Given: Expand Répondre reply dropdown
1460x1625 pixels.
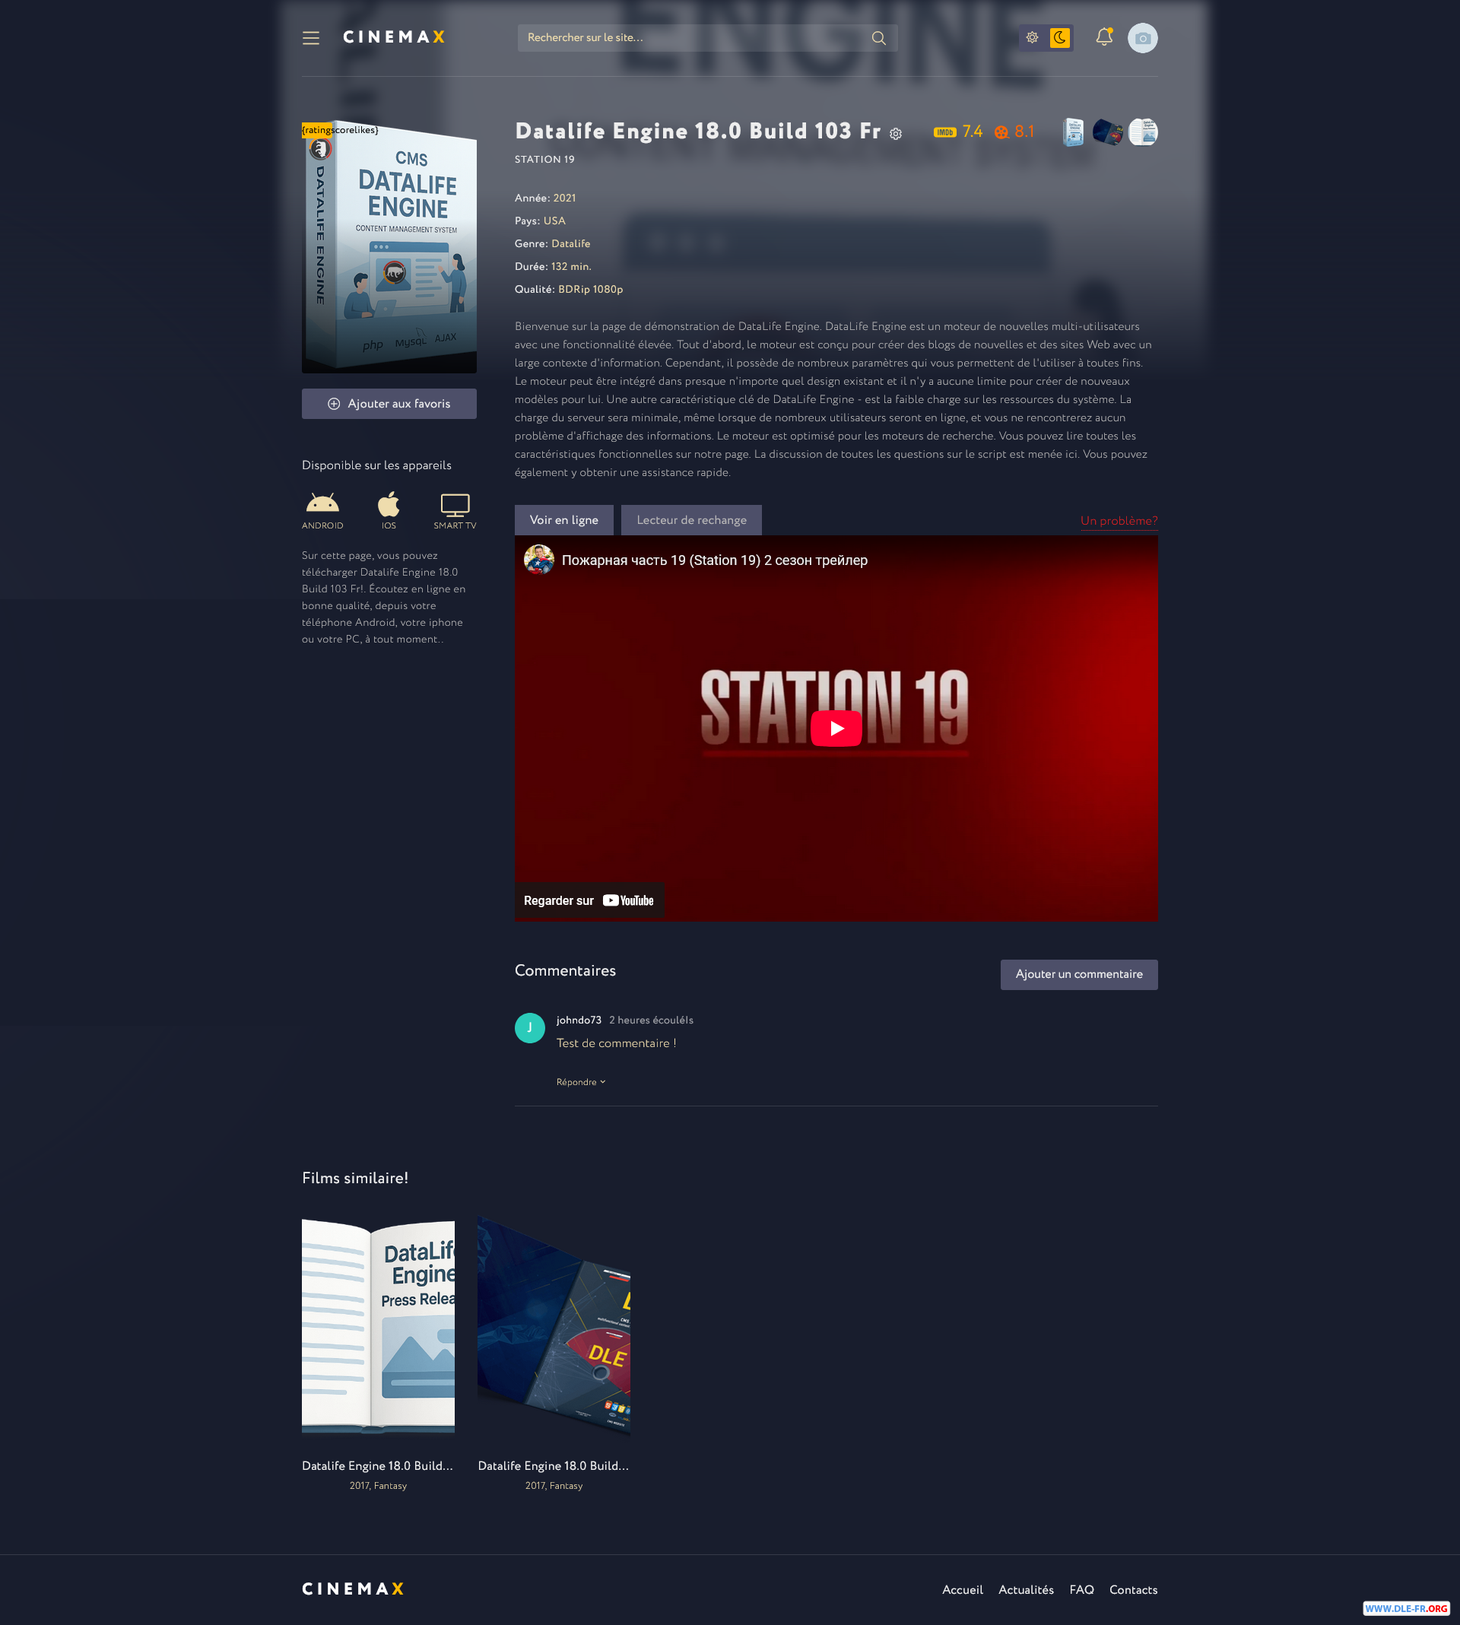Looking at the screenshot, I should click(581, 1082).
